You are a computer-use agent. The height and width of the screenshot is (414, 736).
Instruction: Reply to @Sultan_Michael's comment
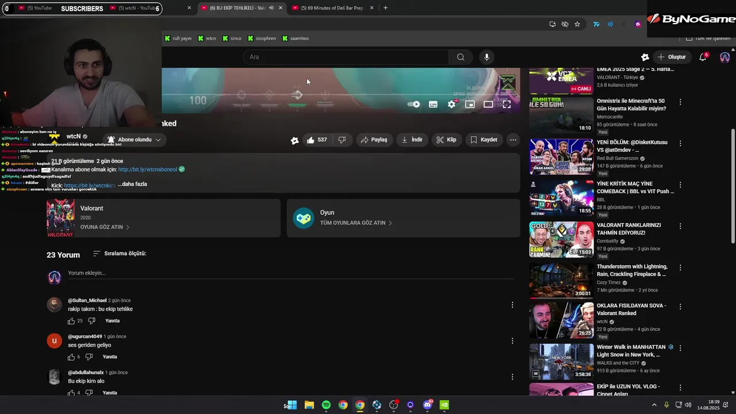[112, 321]
